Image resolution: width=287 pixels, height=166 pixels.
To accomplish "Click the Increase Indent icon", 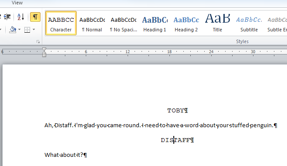I will pos(7,17).
